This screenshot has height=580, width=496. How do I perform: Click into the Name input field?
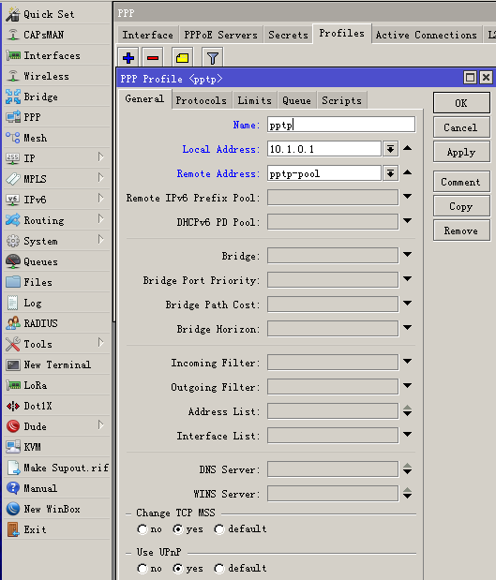[341, 125]
